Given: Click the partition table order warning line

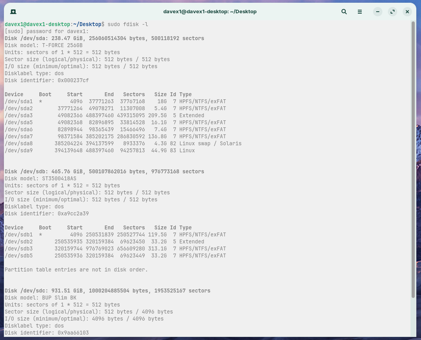Looking at the screenshot, I should [76, 270].
